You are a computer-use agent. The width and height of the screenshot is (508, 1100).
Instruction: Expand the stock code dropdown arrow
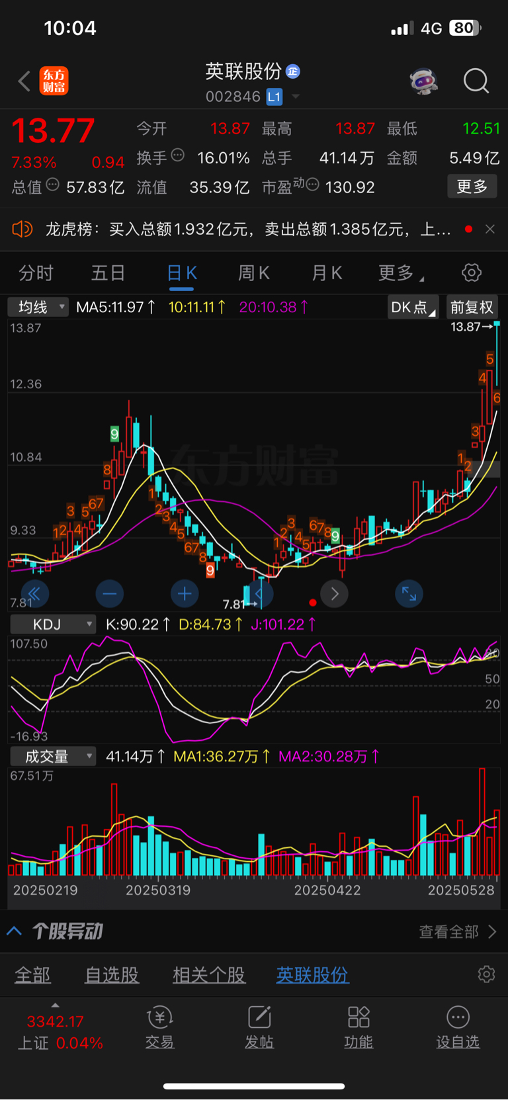296,97
